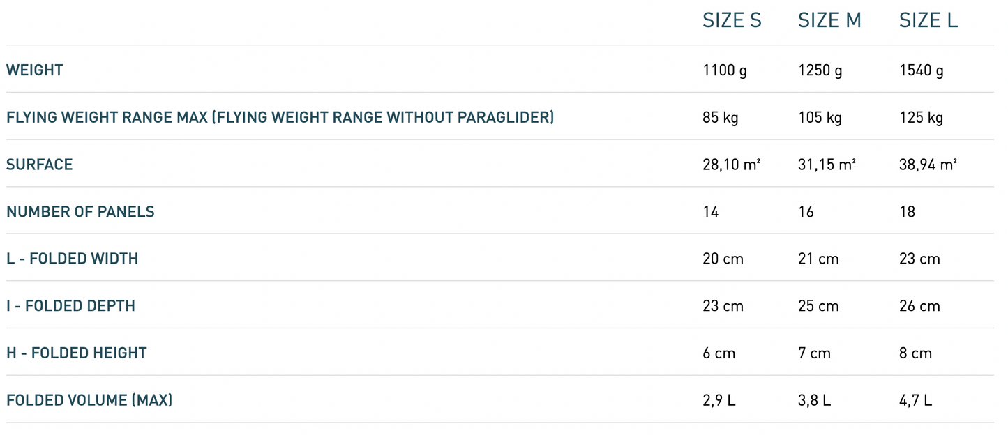Select the H - FOLDED HEIGHT label
The image size is (1008, 435).
tap(77, 353)
